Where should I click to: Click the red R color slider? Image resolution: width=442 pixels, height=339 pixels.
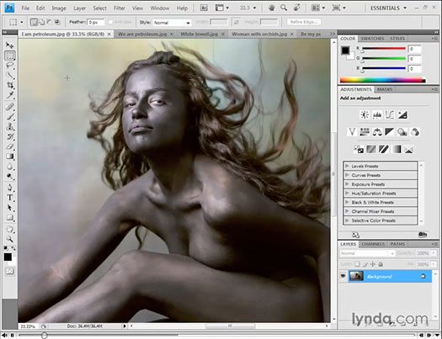point(384,49)
